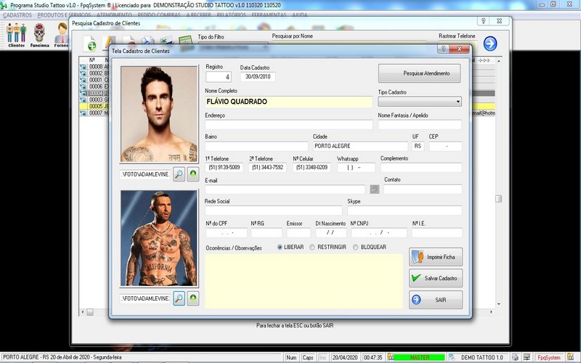Image resolution: width=581 pixels, height=363 pixels.
Task: Click the icon beside DEMO TATTOO 1.0
Action: coord(452,357)
